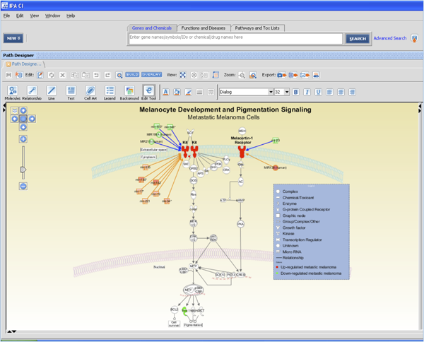Click the plus zoom-in button above slider
The width and height of the screenshot is (424, 342).
click(x=23, y=139)
